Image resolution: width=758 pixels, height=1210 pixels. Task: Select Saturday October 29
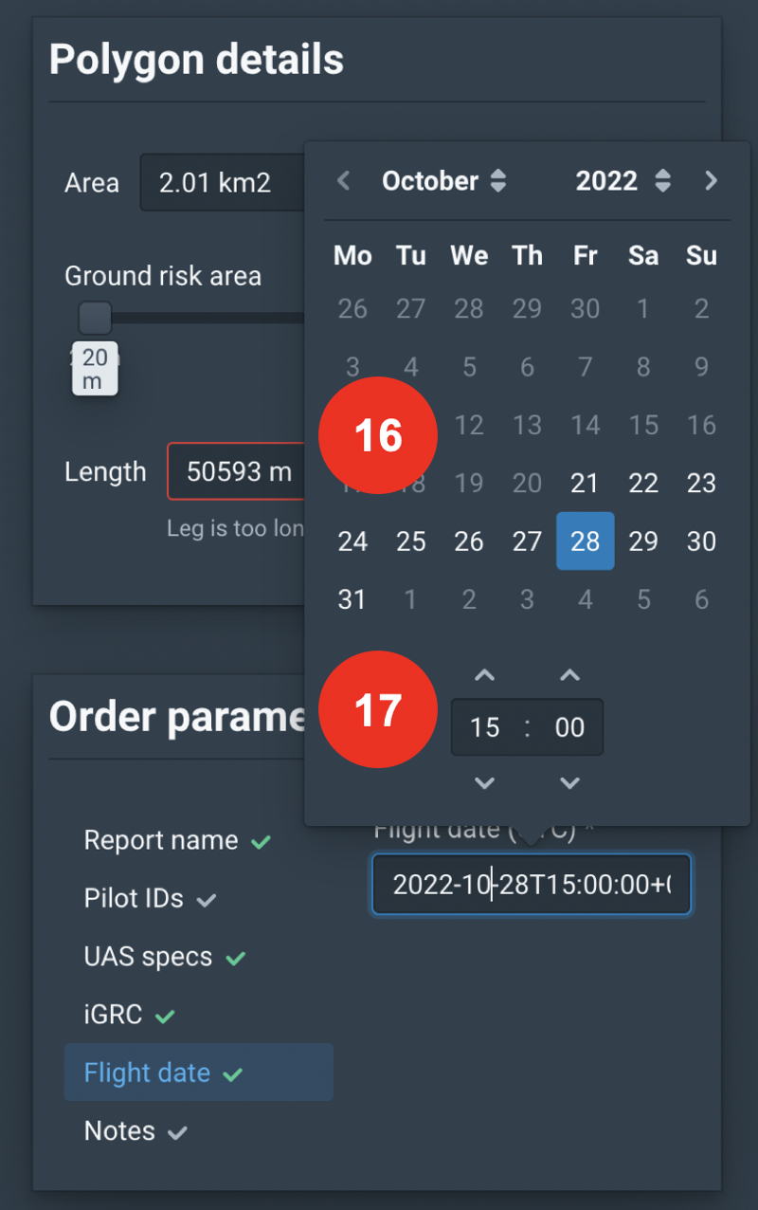click(x=643, y=541)
